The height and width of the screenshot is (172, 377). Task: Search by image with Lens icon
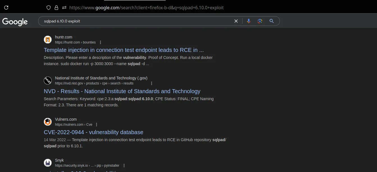[x=260, y=21]
